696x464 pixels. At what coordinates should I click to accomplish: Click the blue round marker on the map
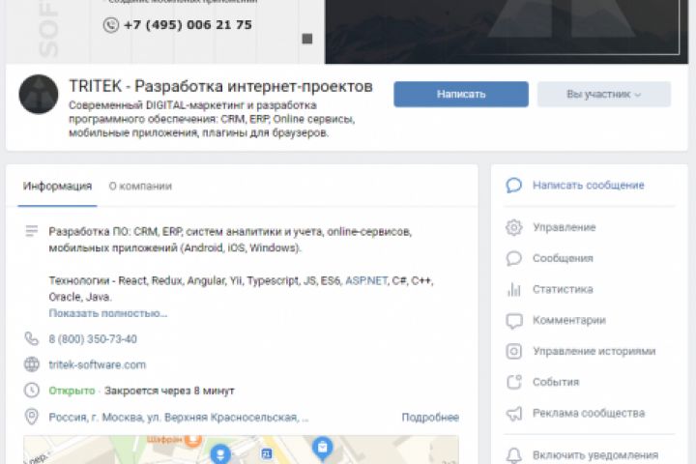pos(220,453)
